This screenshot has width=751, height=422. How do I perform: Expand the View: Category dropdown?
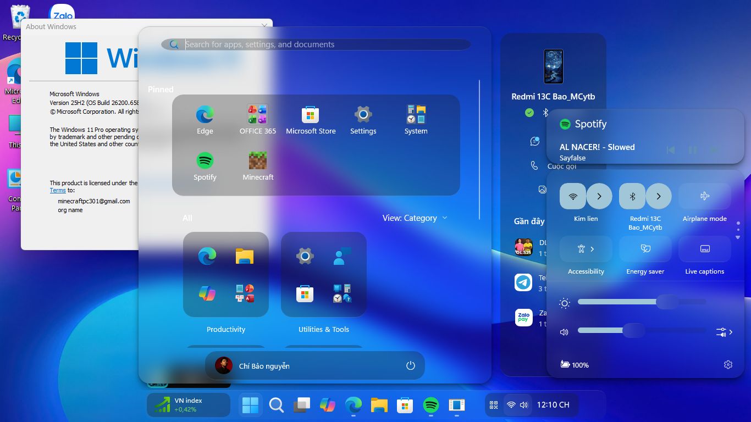(415, 218)
